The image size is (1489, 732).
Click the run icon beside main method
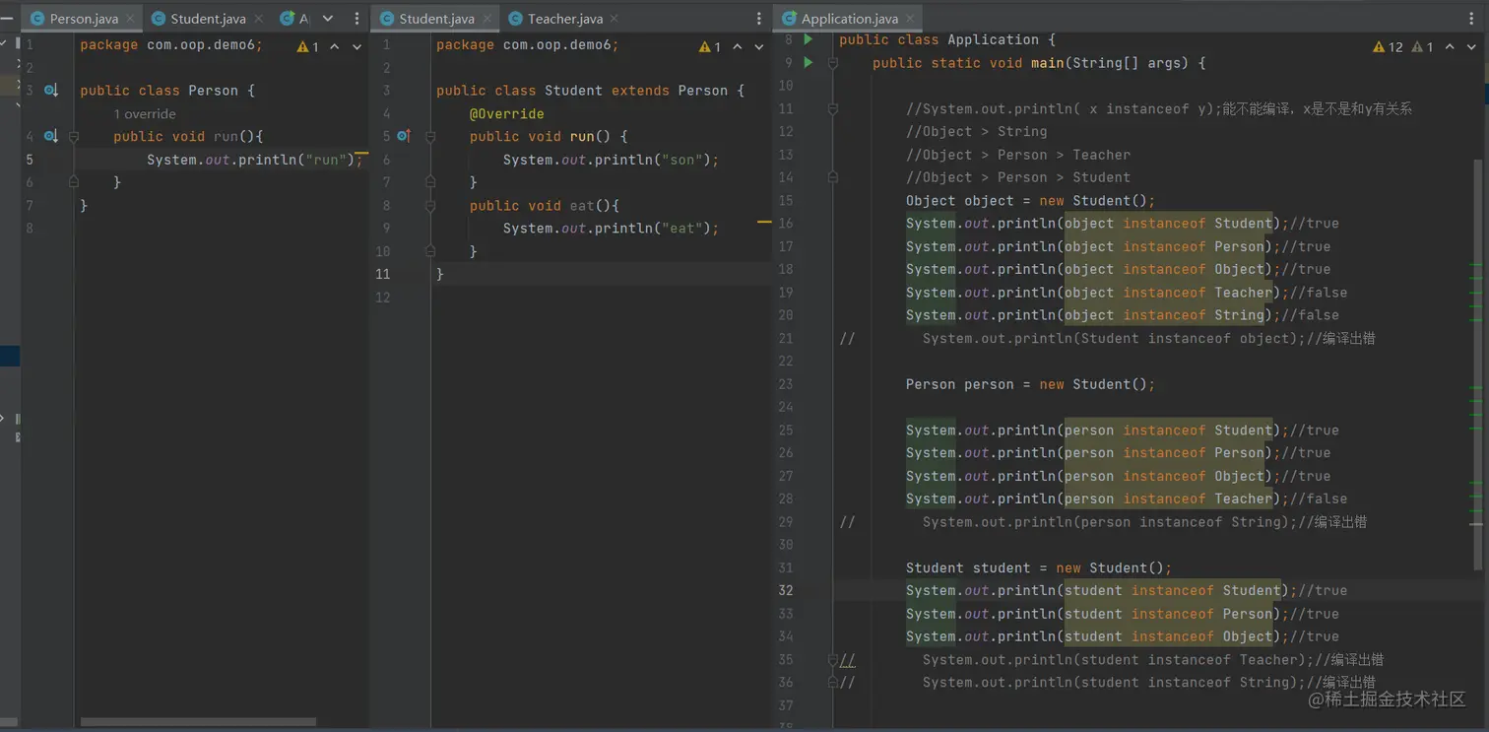tap(809, 63)
